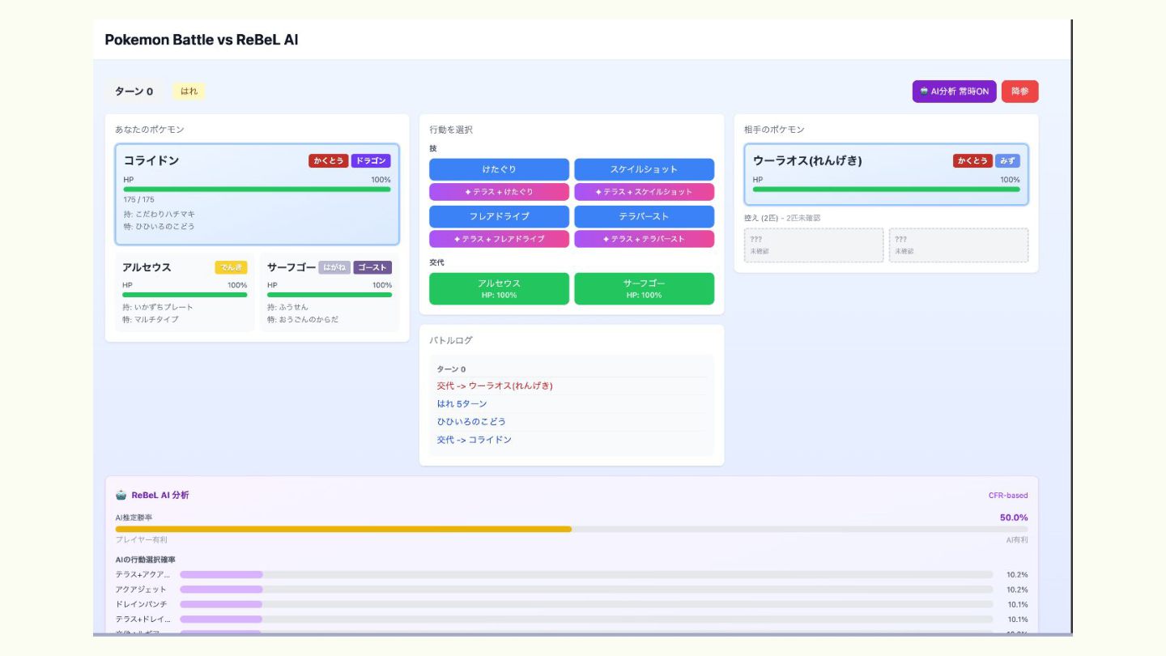Click サーフゴー's HP bar in party card
Screen dimensions: 1166x656
[330, 295]
